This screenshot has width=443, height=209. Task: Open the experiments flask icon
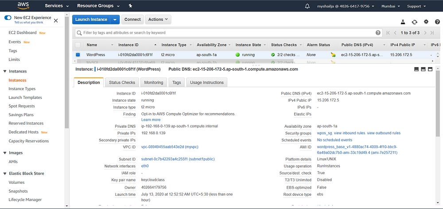click(403, 22)
